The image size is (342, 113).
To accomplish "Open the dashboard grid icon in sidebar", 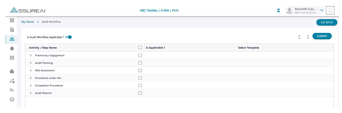I will tap(12, 20).
